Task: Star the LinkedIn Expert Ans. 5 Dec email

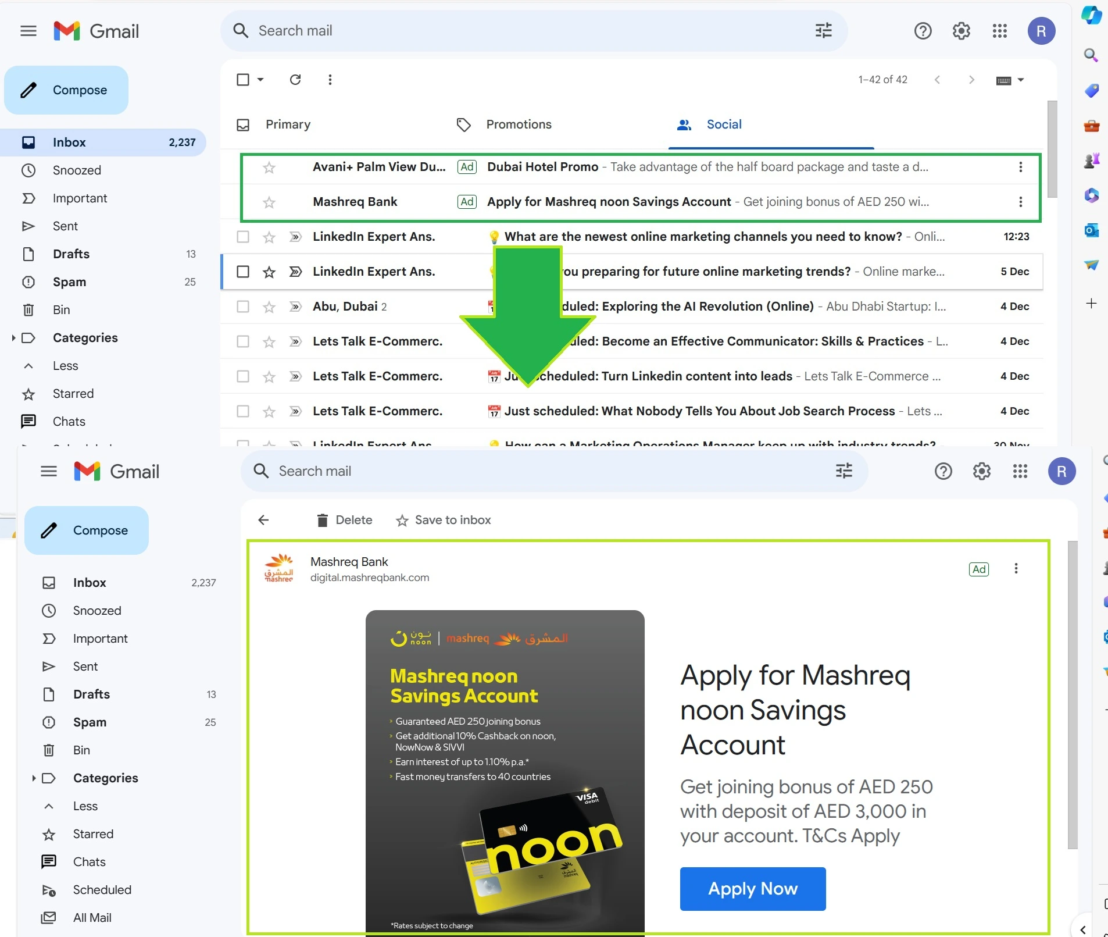Action: point(269,272)
